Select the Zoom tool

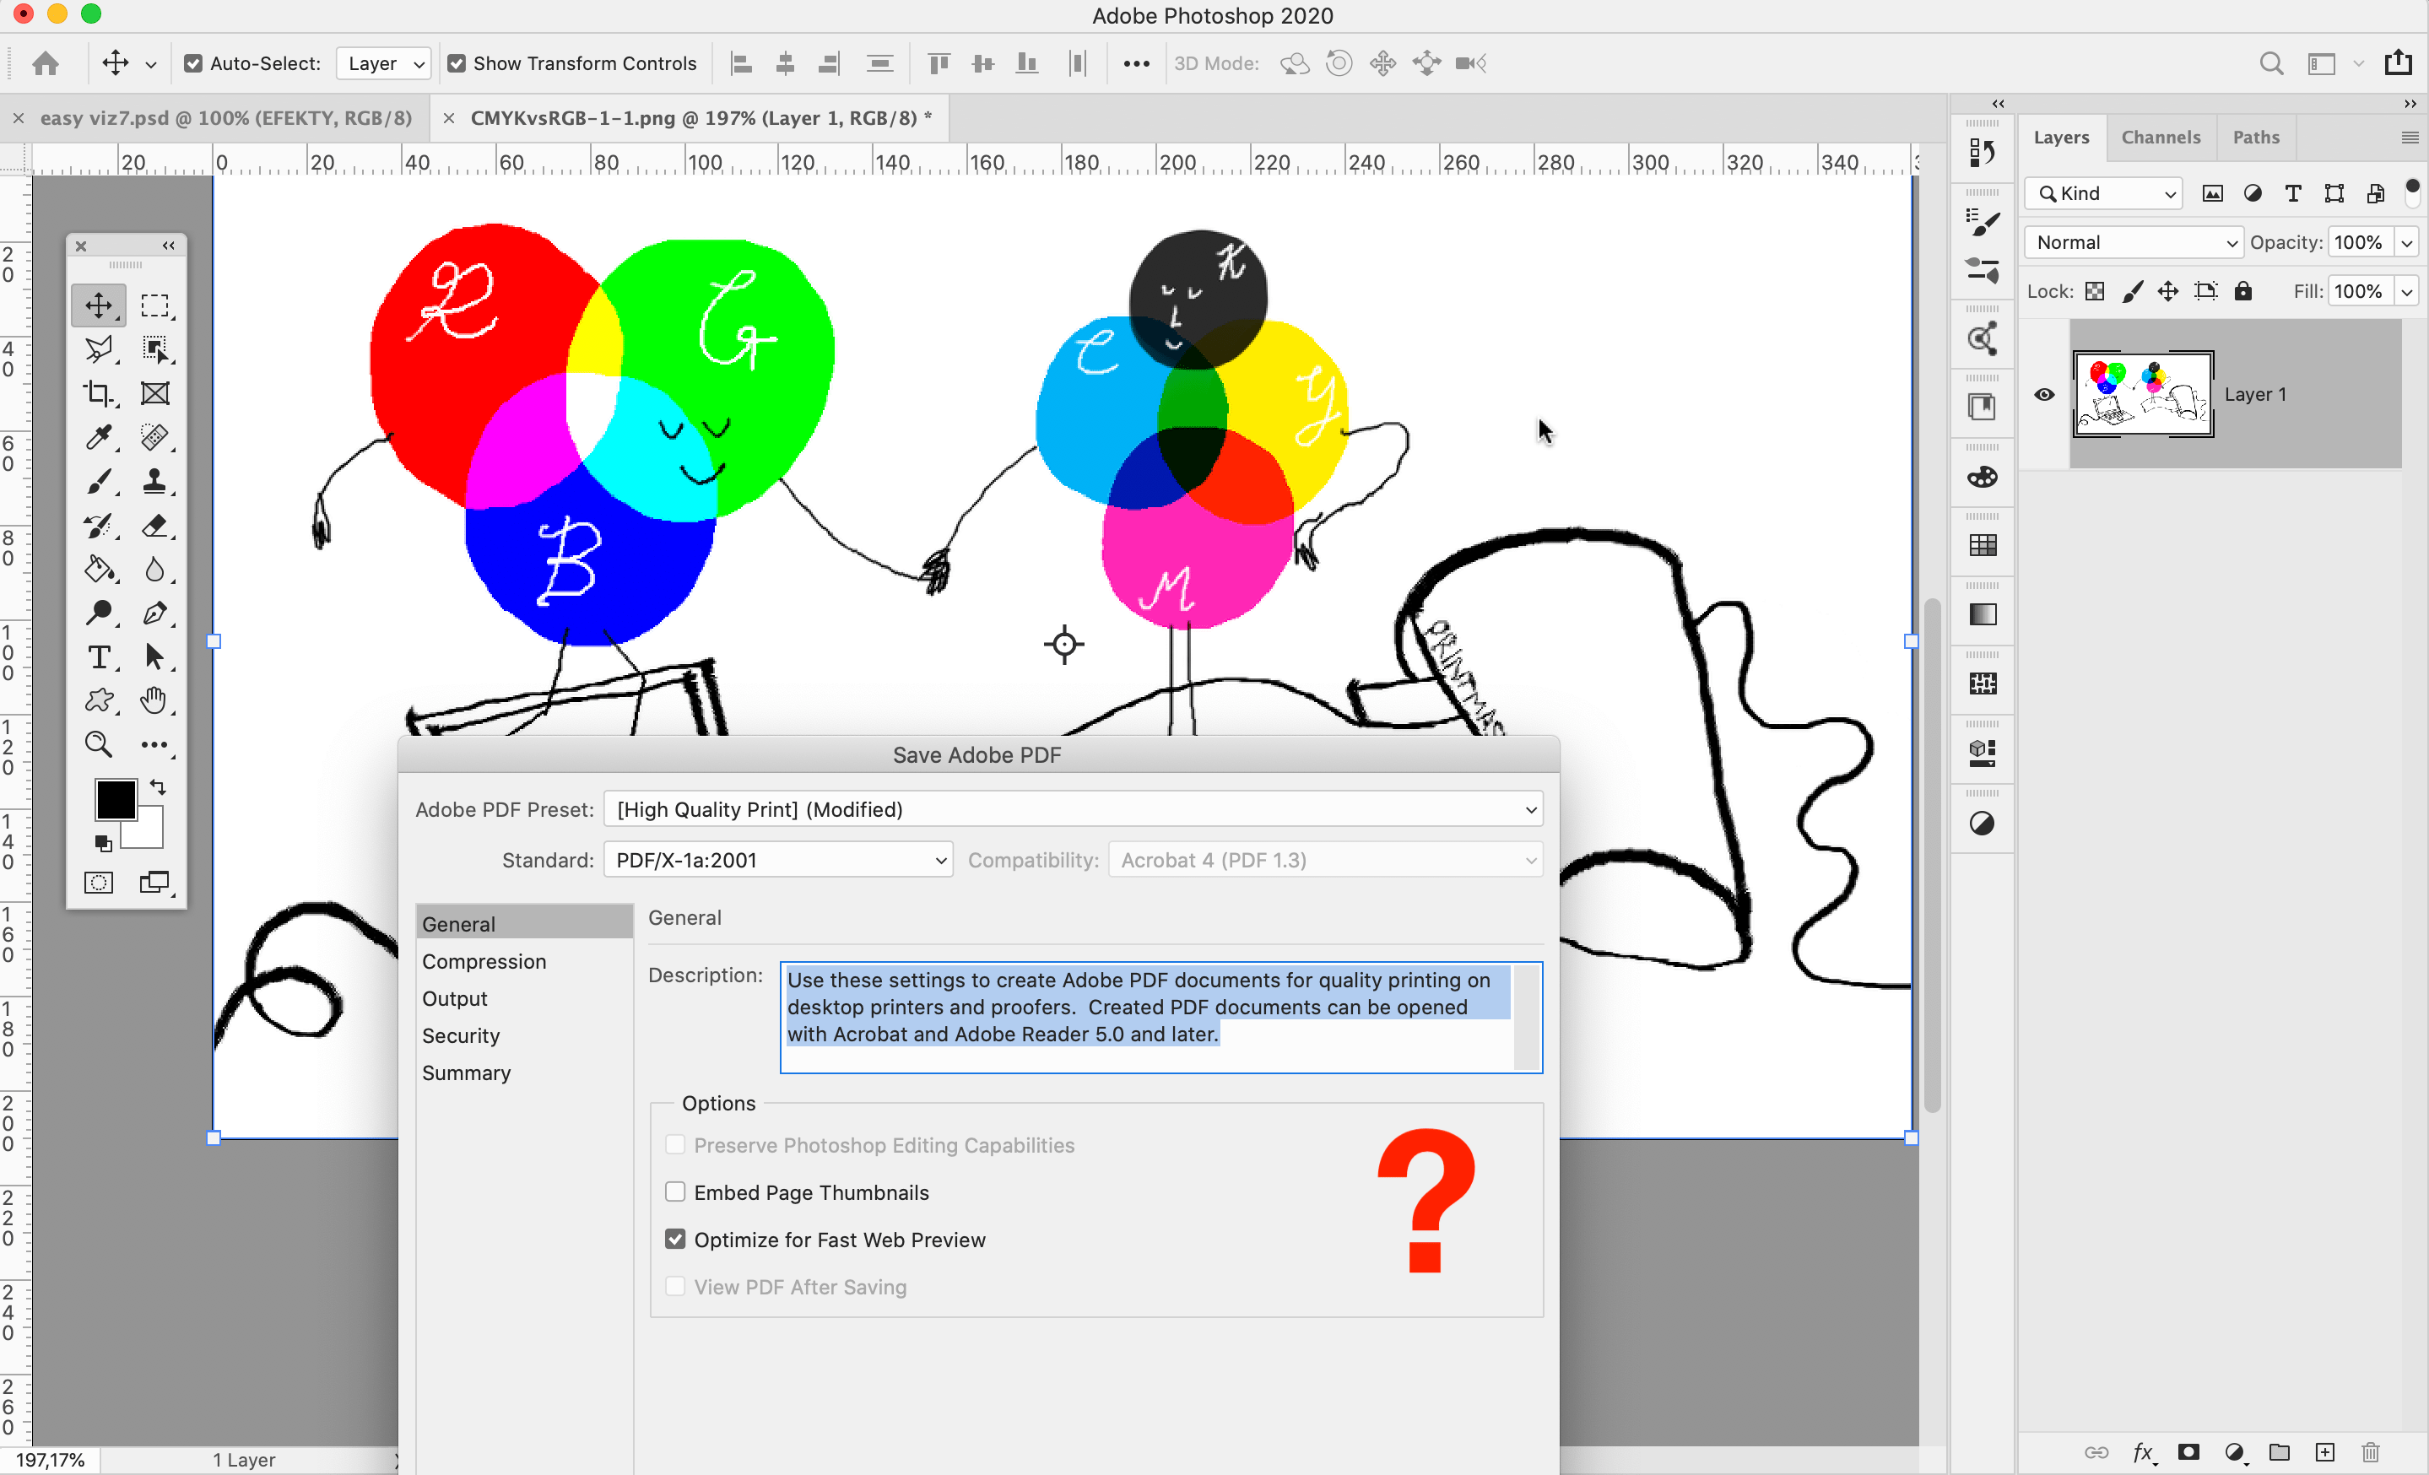point(99,744)
